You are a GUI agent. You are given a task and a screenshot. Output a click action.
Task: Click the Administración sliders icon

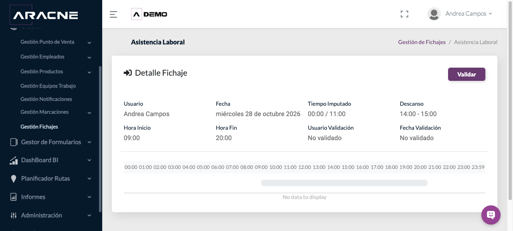click(x=14, y=215)
